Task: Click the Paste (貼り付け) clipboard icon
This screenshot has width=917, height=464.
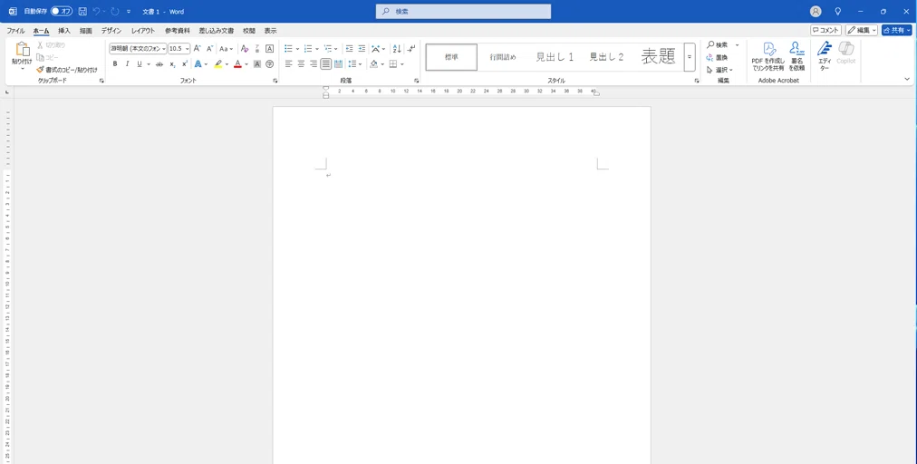Action: [23, 49]
